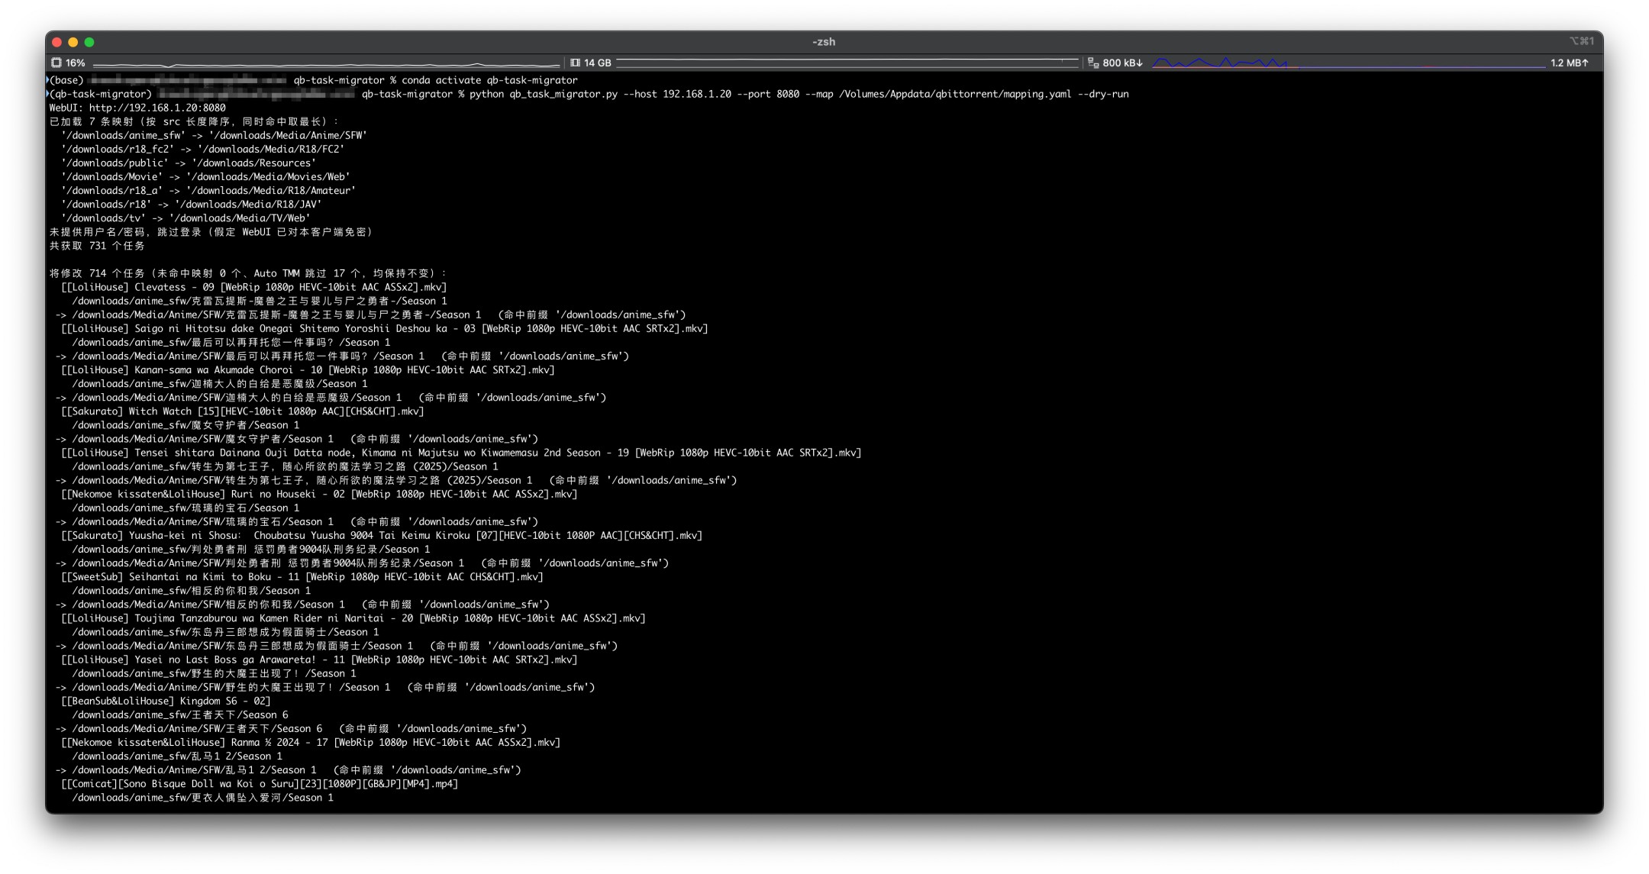Click '[SweetSub] Seihantai na Kimi to Boku - 11' line
The width and height of the screenshot is (1649, 874).
[x=302, y=576]
